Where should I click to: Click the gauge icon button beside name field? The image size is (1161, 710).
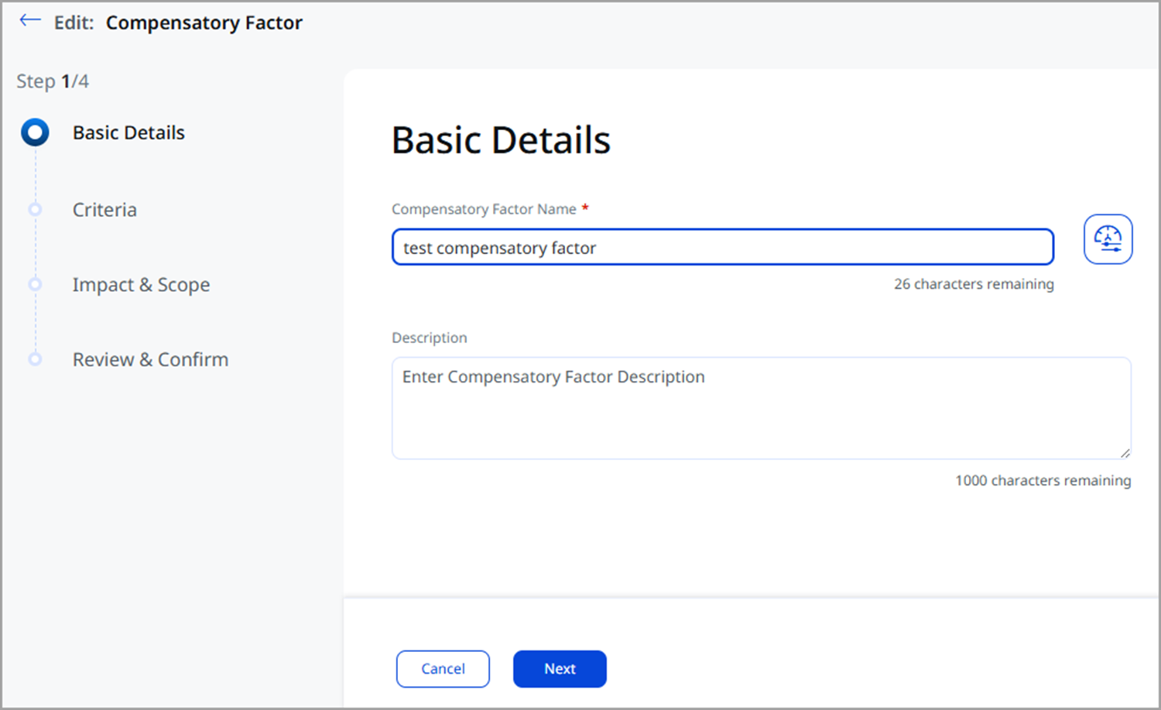[x=1108, y=239]
